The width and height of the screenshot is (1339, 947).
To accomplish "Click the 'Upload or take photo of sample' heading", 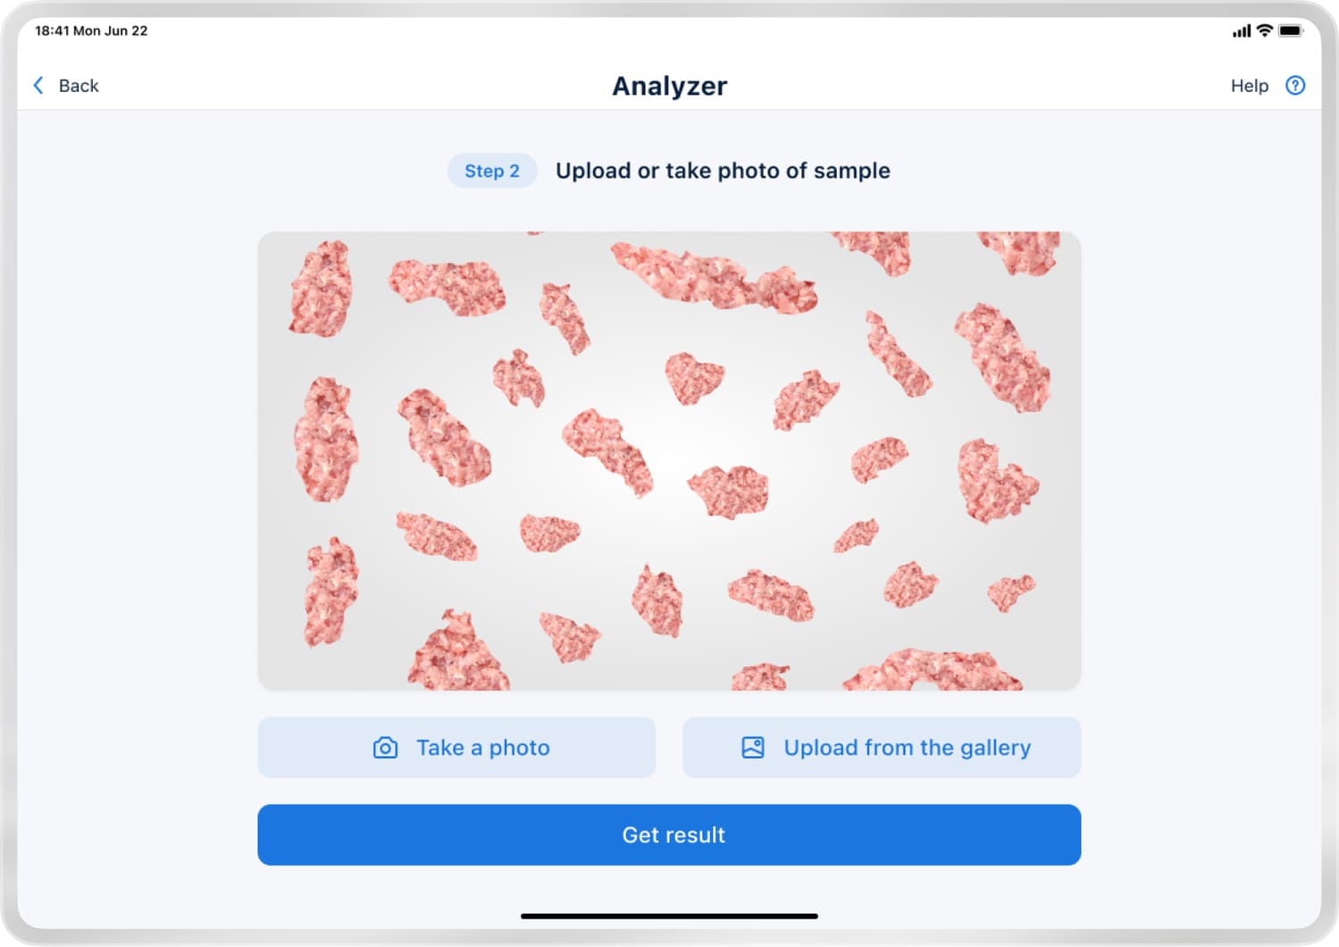I will pyautogui.click(x=723, y=171).
